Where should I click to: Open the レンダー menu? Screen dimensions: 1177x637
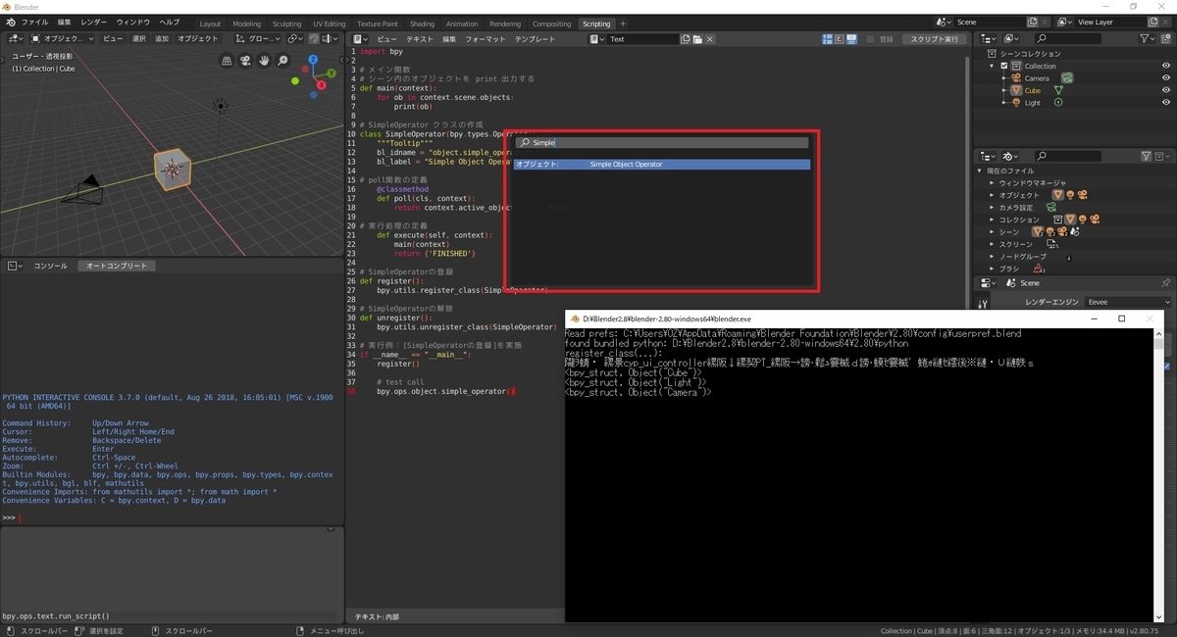(x=94, y=22)
